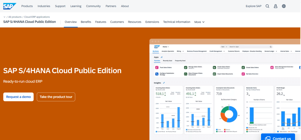Open the Support menu
Image resolution: width=301 pixels, height=140 pixels.
click(60, 6)
